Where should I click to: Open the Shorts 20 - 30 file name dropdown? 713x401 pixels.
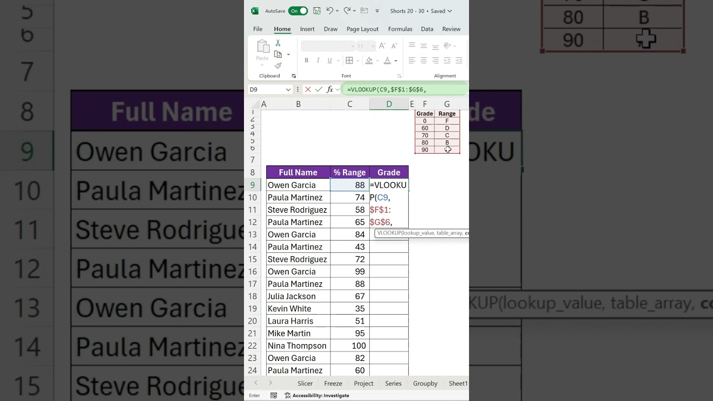pyautogui.click(x=421, y=11)
